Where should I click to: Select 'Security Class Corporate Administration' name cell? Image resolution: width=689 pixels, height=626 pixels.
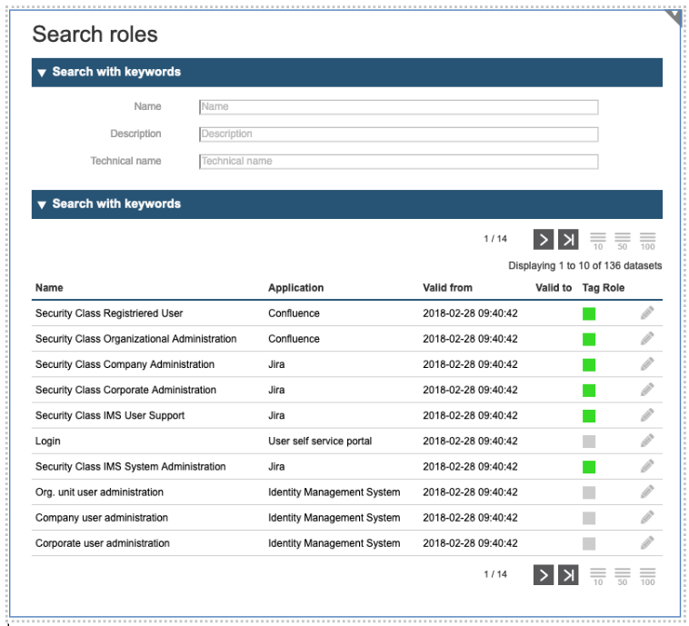(125, 390)
